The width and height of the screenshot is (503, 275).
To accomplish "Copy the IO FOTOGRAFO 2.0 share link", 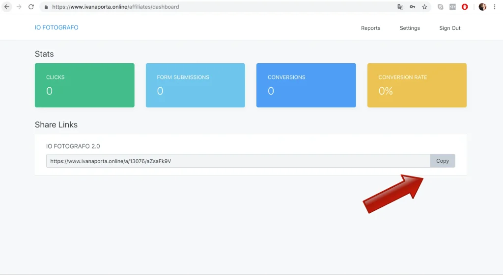I will coord(443,161).
